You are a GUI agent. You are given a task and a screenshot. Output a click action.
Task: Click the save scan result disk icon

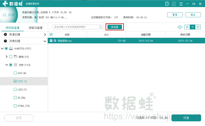click(174, 4)
